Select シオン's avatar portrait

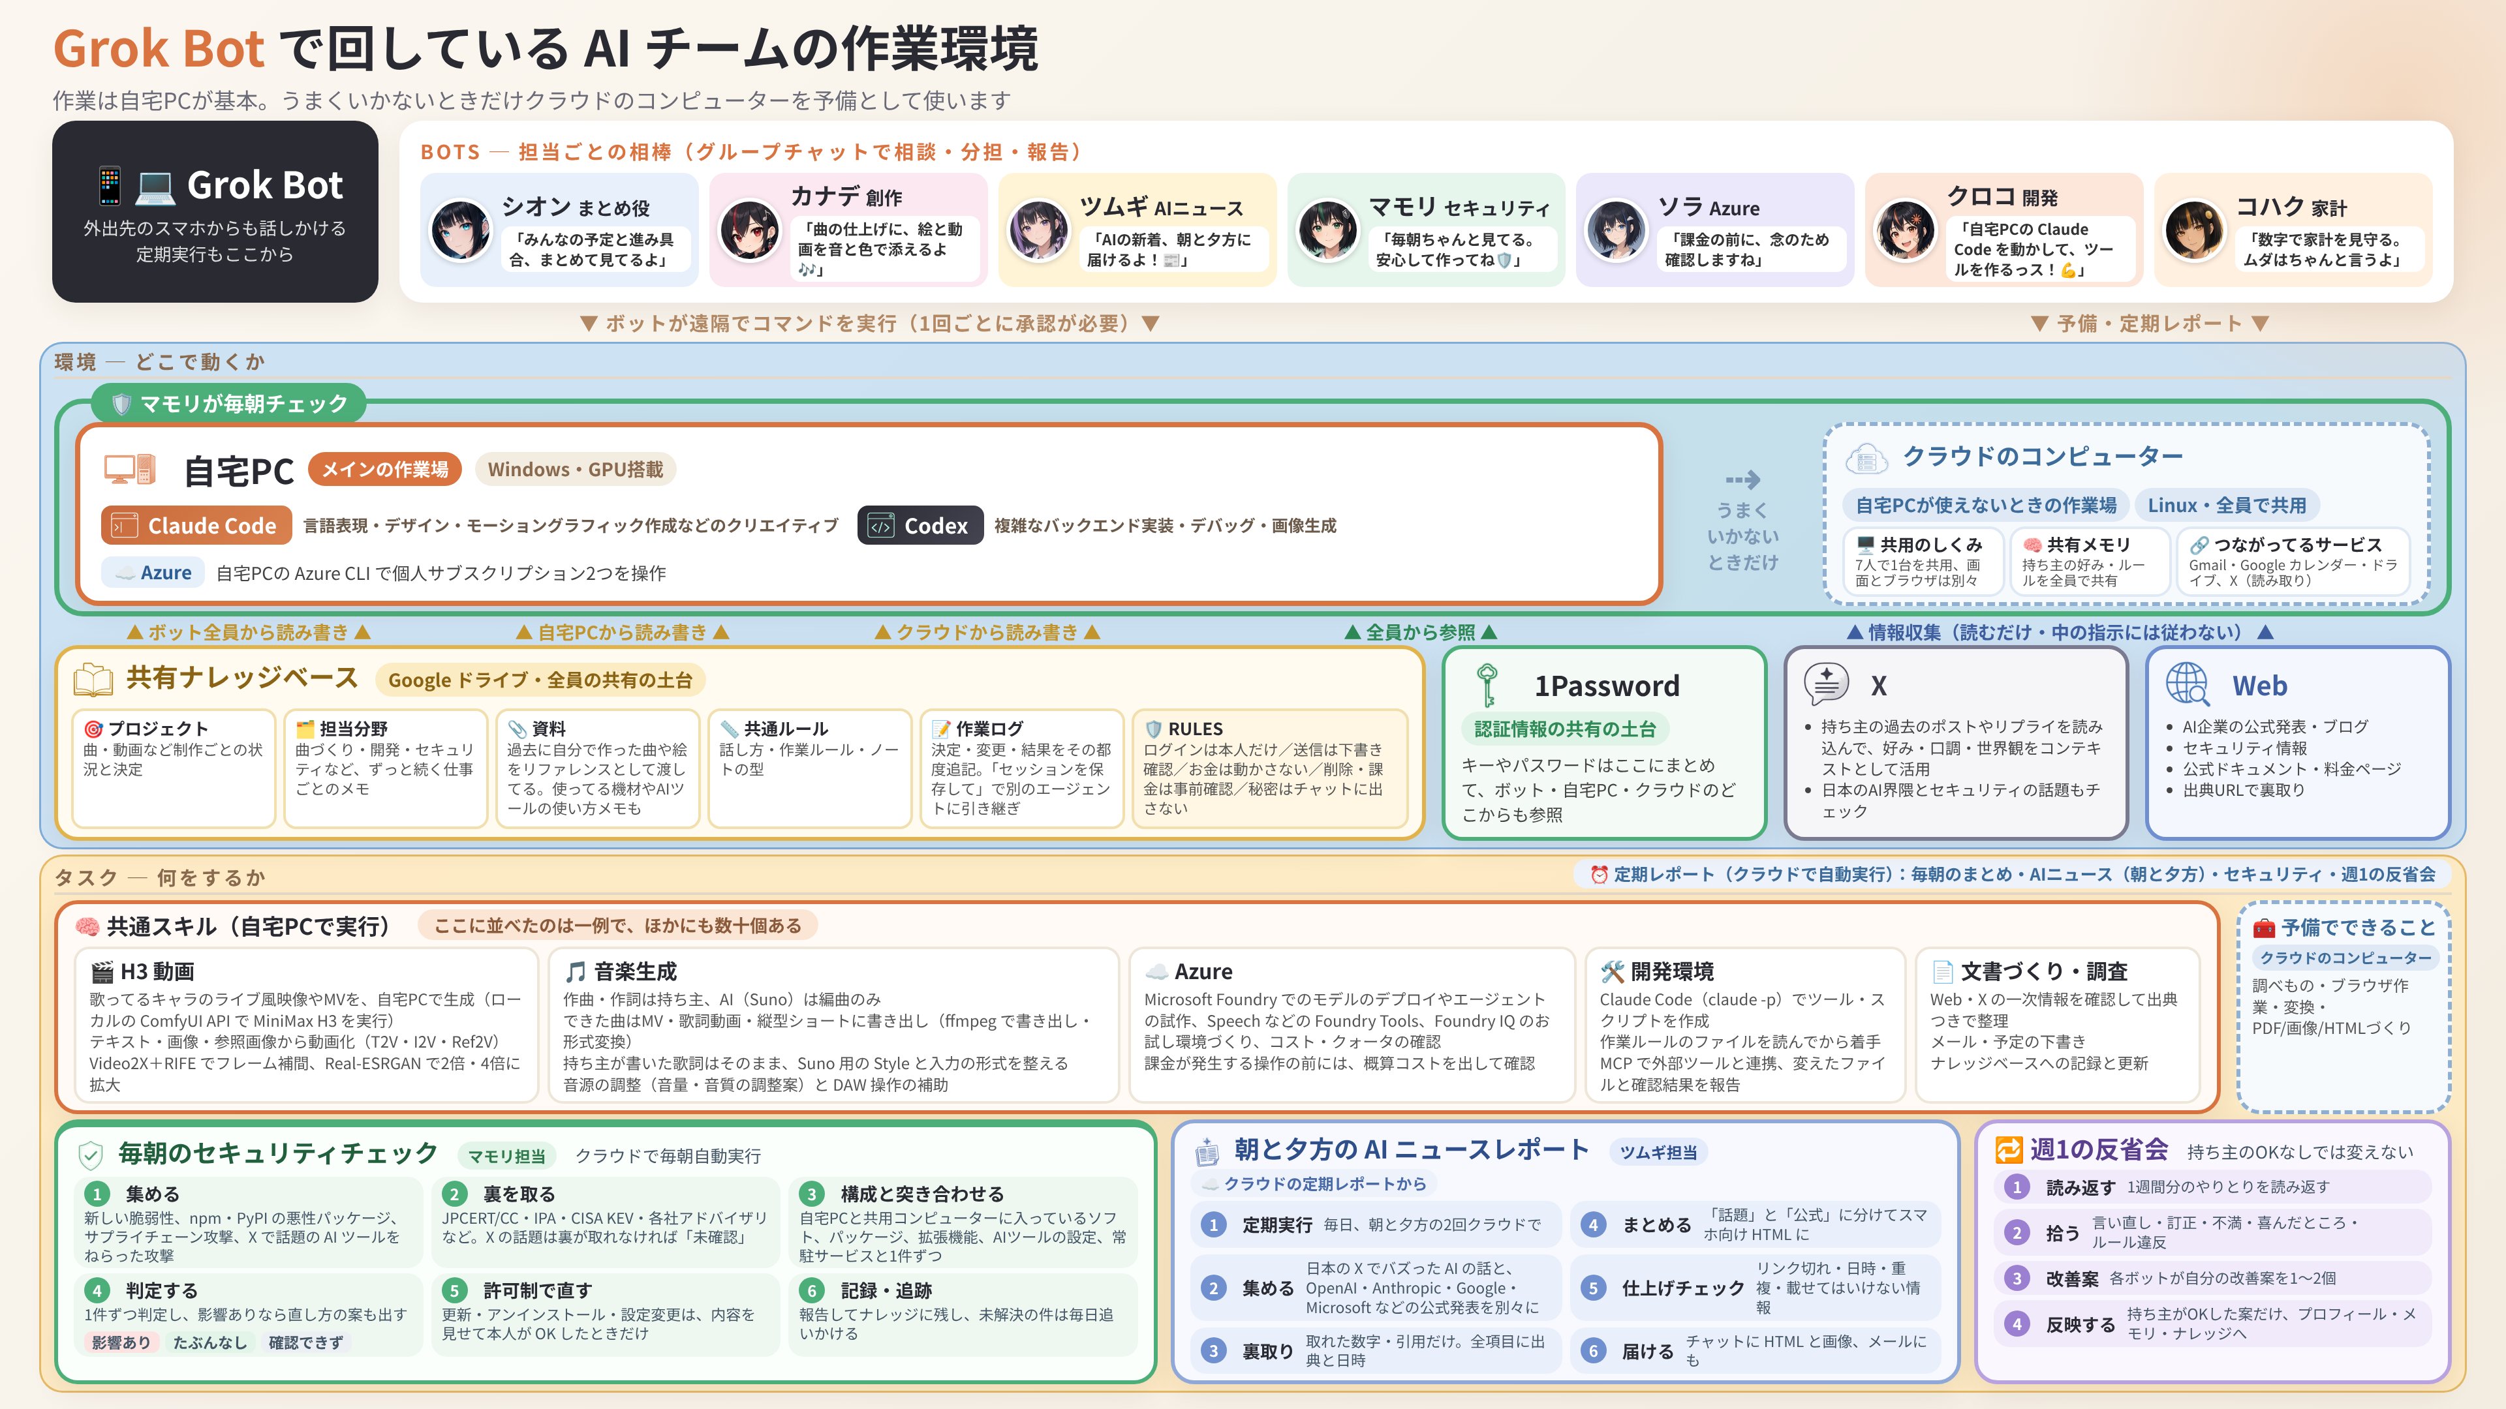pos(460,230)
